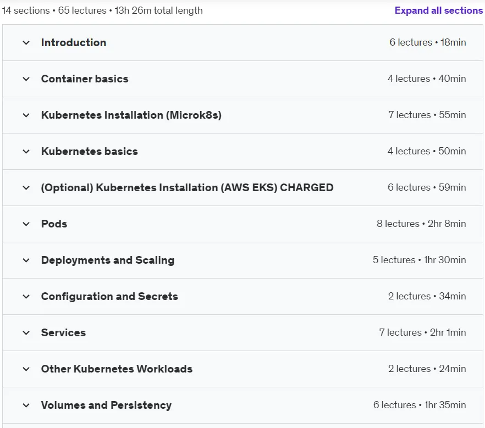Click chevron next to Deployments and Scaling
This screenshot has width=485, height=428.
click(x=26, y=260)
